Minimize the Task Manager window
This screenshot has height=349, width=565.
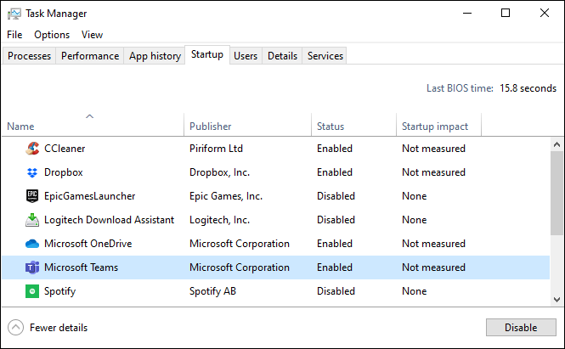(x=467, y=14)
